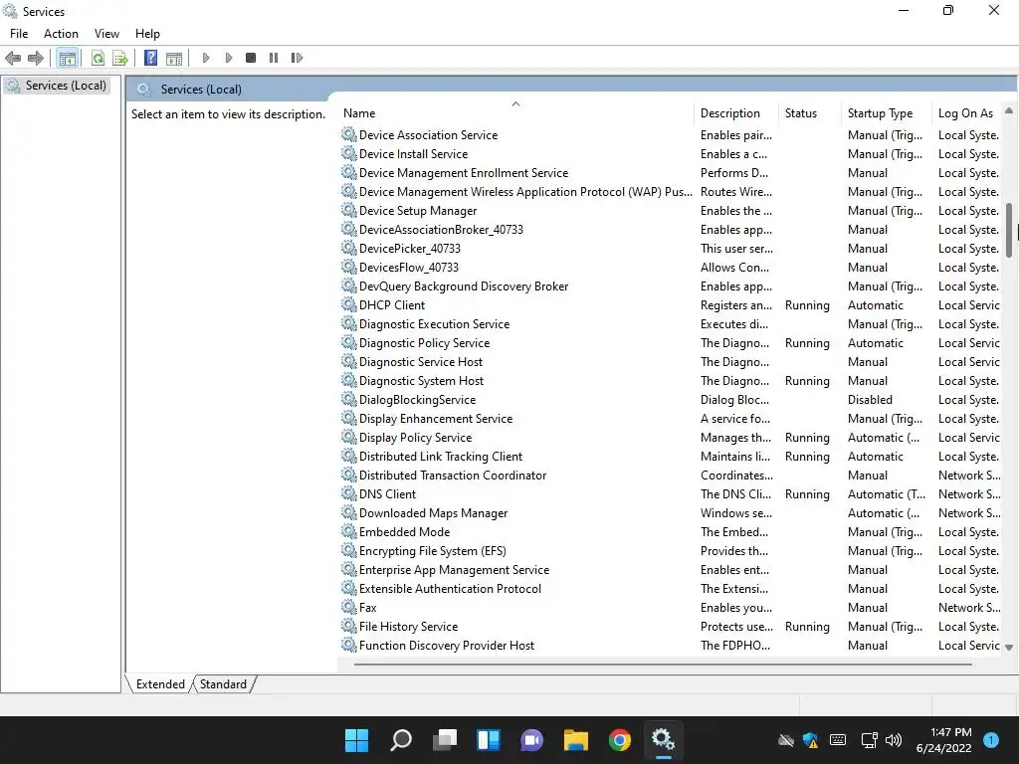This screenshot has height=764, width=1019.
Task: Click the Stop Service square icon
Action: point(251,58)
